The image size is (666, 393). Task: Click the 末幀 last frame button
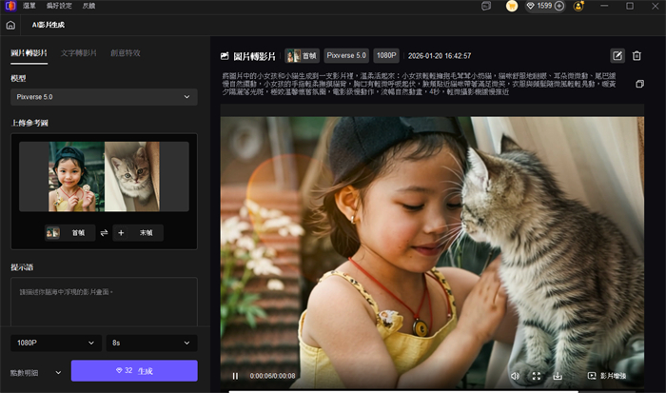coord(138,233)
